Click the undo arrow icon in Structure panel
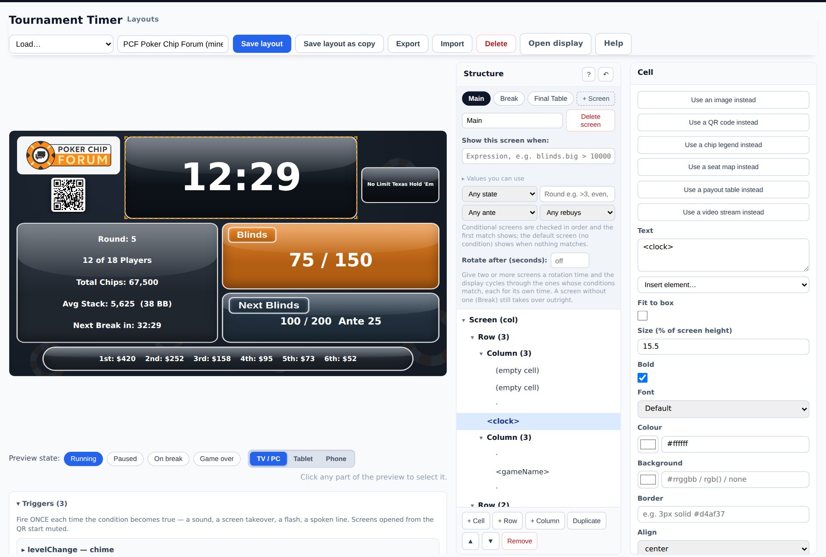 point(606,74)
